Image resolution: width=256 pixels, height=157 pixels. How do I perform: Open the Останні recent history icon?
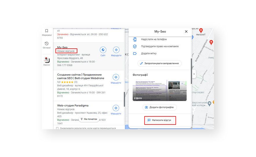coord(47,44)
